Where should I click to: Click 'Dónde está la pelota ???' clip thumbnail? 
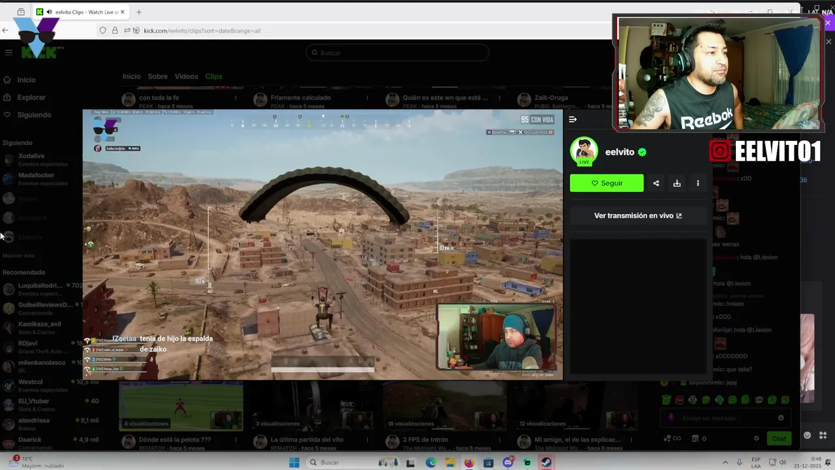tap(181, 407)
